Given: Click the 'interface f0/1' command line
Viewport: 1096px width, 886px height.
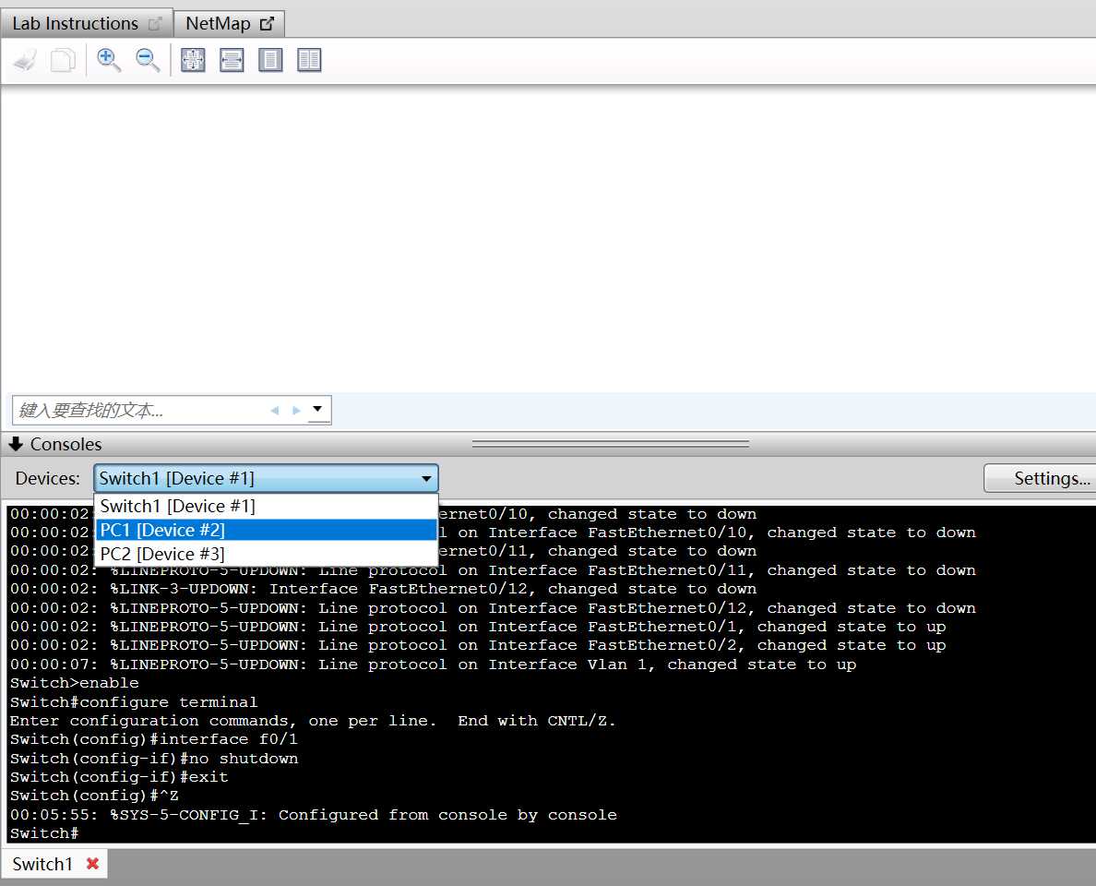Looking at the screenshot, I should (x=154, y=739).
